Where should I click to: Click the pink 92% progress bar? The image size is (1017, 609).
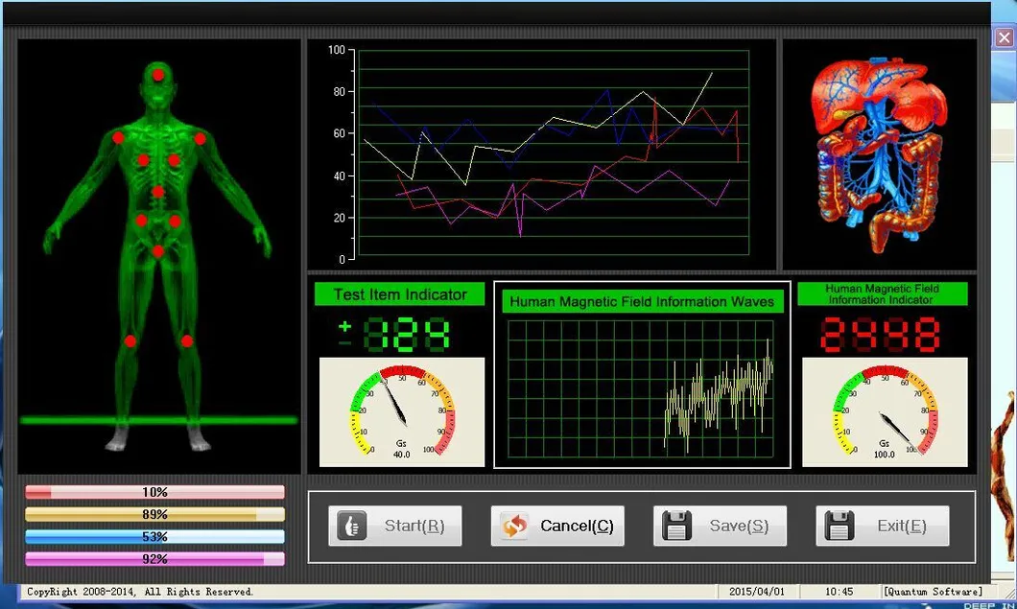[156, 559]
